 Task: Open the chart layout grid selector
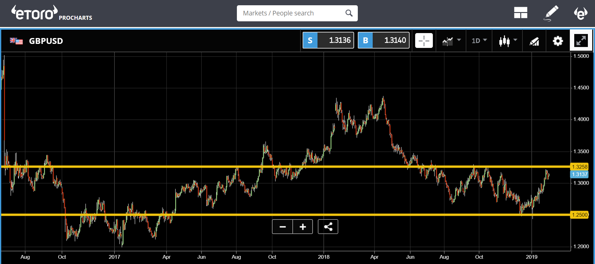(520, 13)
